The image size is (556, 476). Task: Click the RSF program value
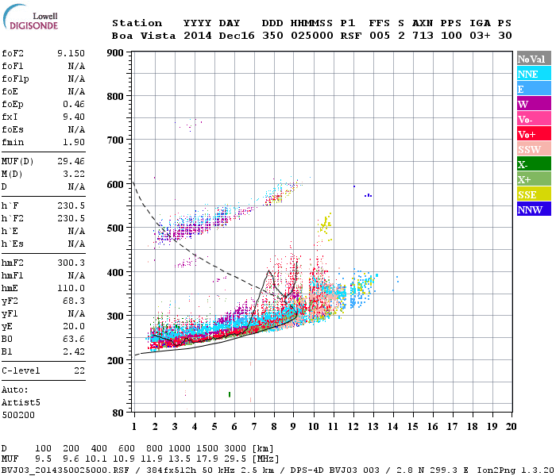coord(351,36)
